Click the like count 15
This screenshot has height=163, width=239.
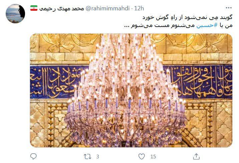click(153, 157)
